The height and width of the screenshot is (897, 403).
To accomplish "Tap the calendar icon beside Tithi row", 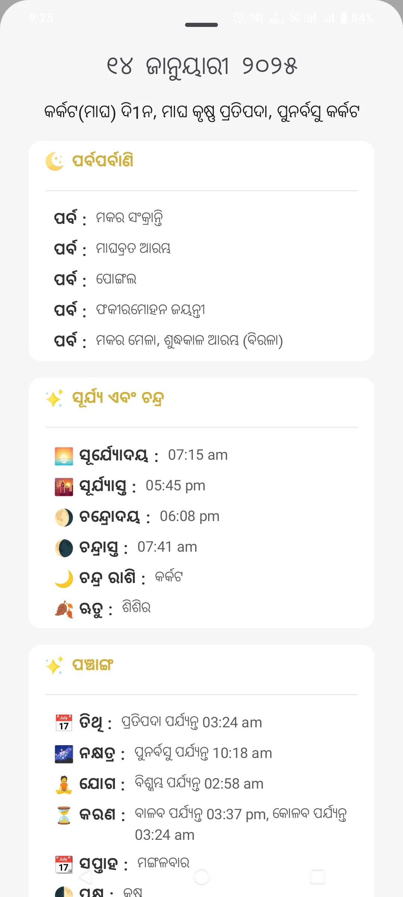I will click(x=64, y=722).
